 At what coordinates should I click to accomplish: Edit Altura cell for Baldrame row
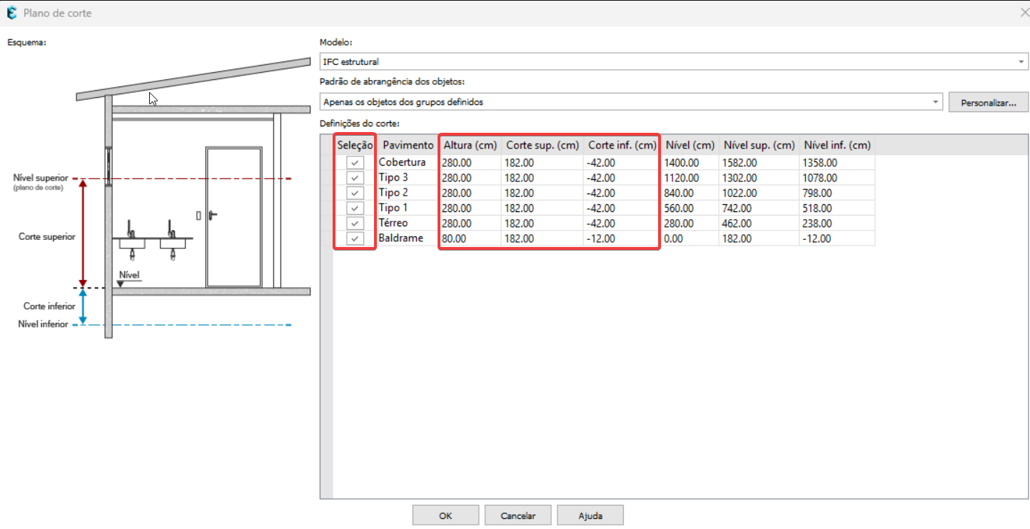pyautogui.click(x=470, y=238)
